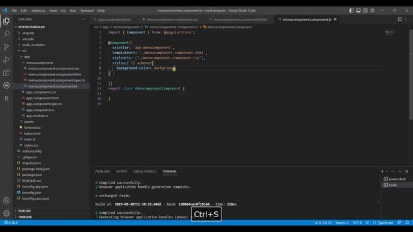Open styles.css file
The image size is (413, 232).
[x=31, y=145]
